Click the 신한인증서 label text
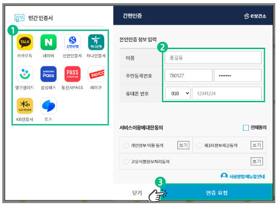The image size is (278, 204). tap(72, 56)
